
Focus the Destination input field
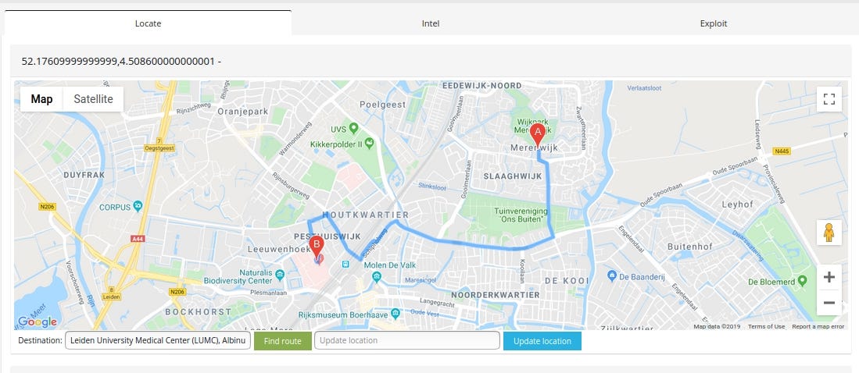pos(158,341)
